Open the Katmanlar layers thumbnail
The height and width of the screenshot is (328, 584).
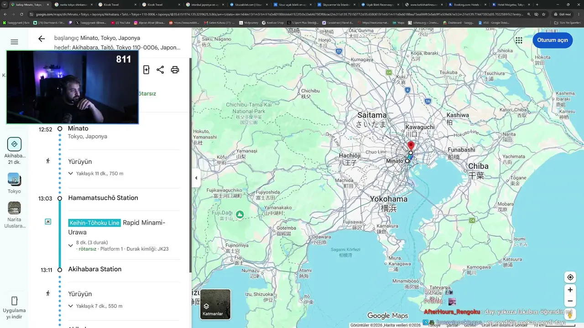coord(215,304)
